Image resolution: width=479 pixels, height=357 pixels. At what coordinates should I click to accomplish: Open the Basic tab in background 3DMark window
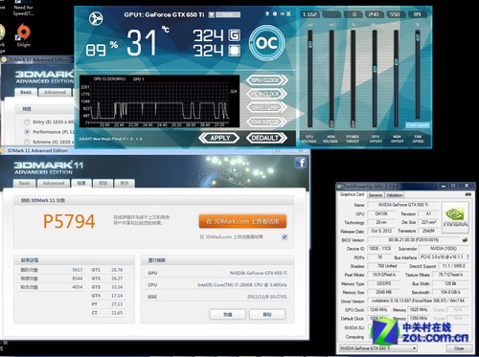pyautogui.click(x=26, y=92)
